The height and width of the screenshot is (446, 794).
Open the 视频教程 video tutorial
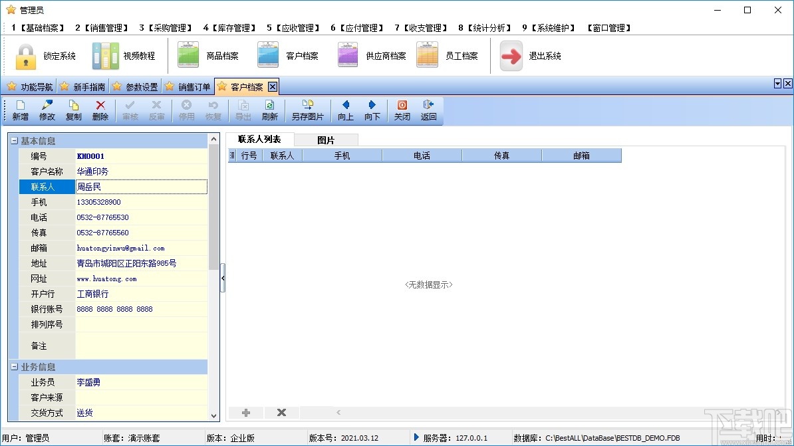[x=124, y=56]
